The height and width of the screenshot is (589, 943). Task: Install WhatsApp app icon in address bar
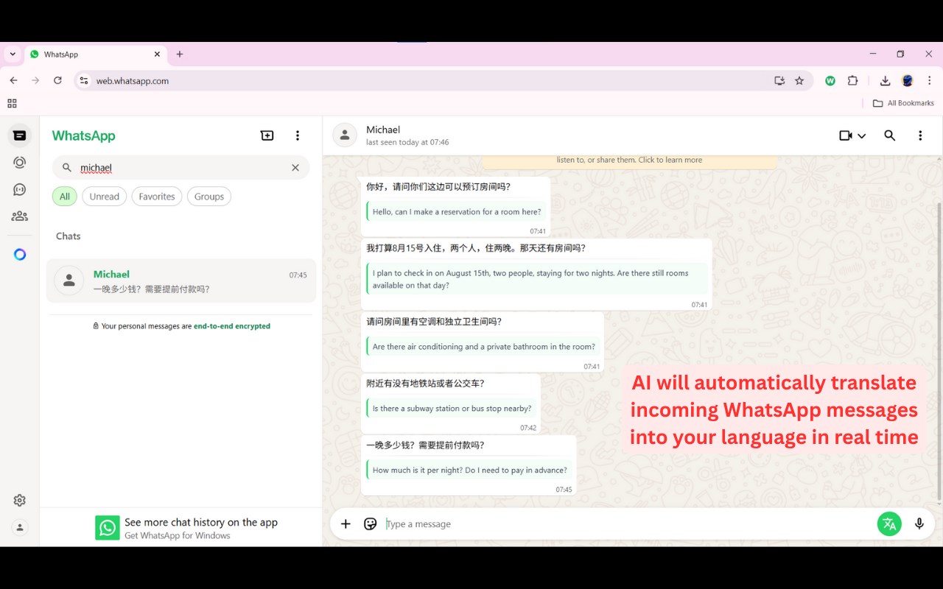point(779,81)
